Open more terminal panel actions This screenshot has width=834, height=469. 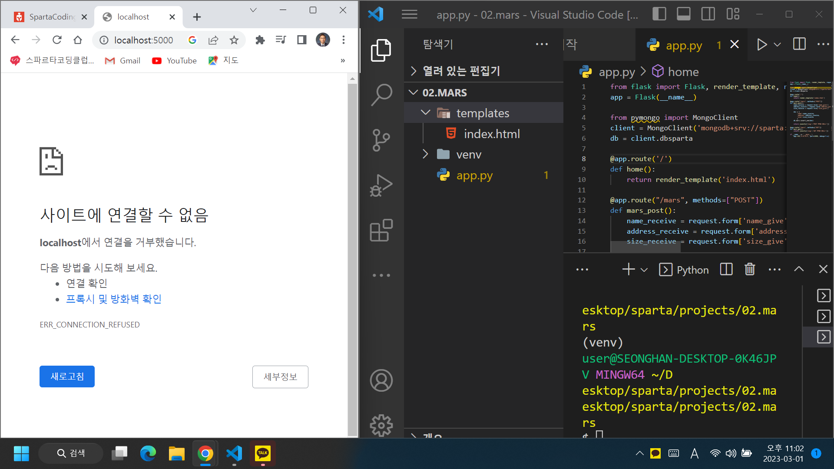(x=774, y=270)
